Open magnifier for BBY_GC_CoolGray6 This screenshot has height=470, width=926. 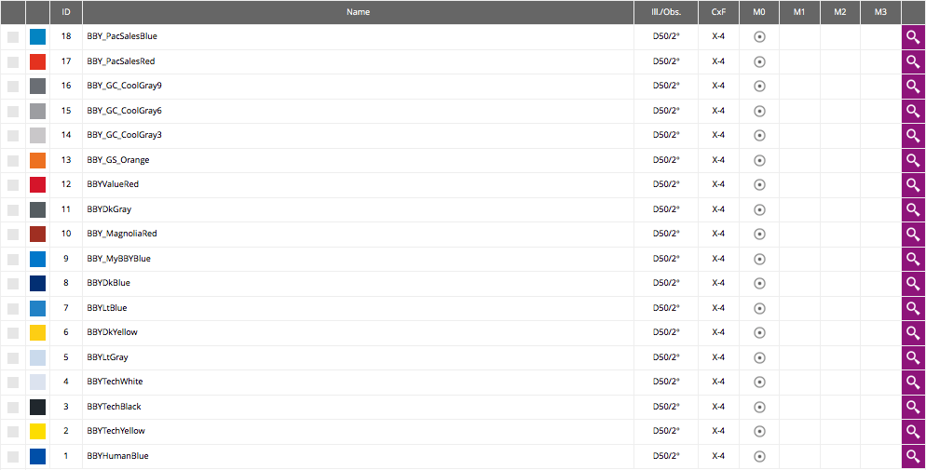click(x=914, y=111)
